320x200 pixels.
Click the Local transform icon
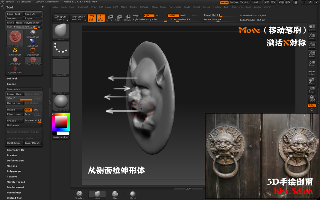(312, 63)
